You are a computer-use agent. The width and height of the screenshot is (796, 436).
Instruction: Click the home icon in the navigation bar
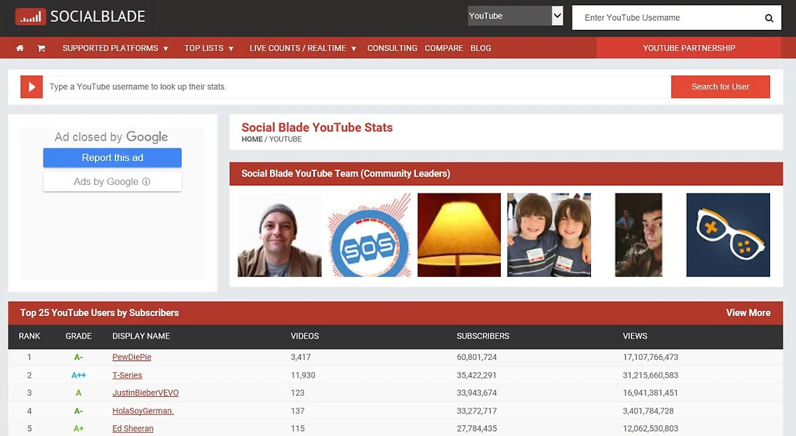[x=19, y=48]
